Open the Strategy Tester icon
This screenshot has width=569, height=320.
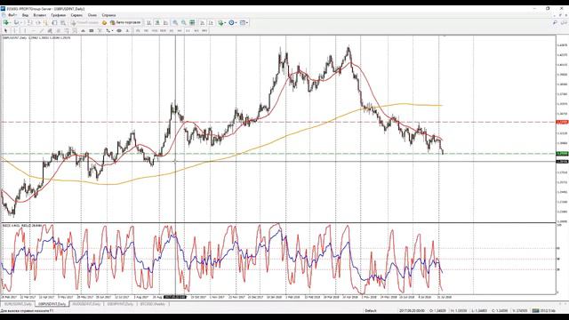(x=63, y=22)
